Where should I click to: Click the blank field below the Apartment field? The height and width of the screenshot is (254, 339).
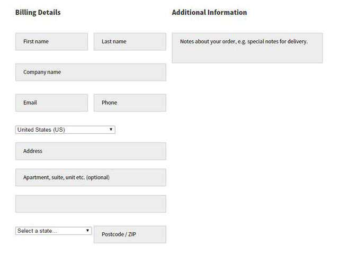tap(91, 204)
